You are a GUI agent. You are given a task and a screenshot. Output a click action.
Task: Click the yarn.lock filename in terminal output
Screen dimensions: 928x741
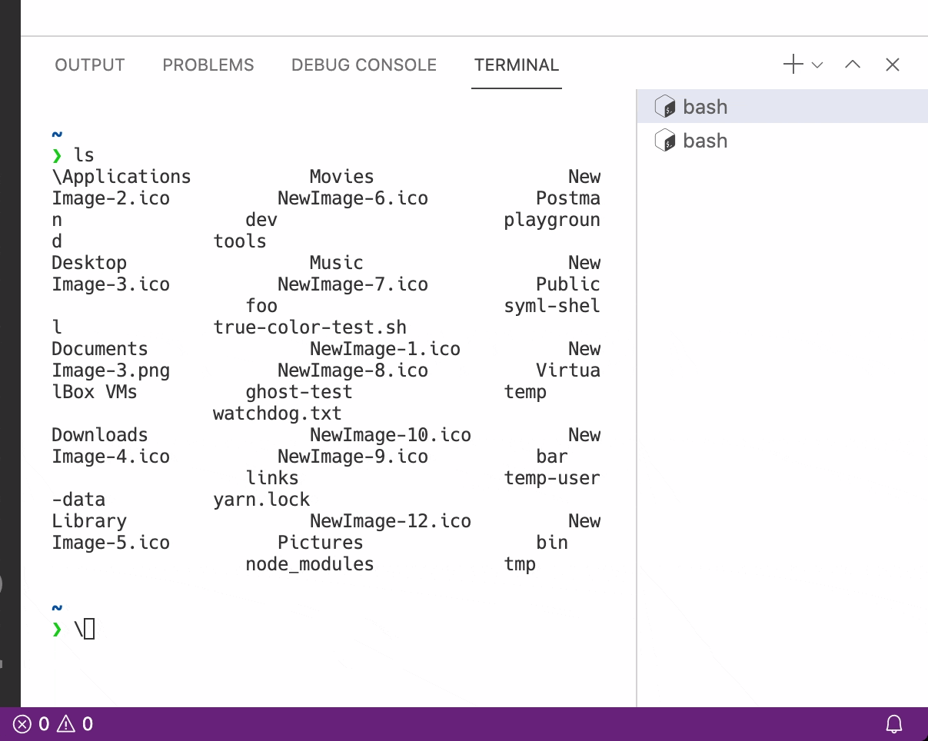(x=261, y=499)
